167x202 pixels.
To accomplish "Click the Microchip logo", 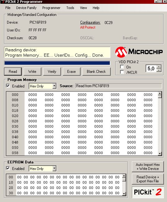I will [139, 52].
